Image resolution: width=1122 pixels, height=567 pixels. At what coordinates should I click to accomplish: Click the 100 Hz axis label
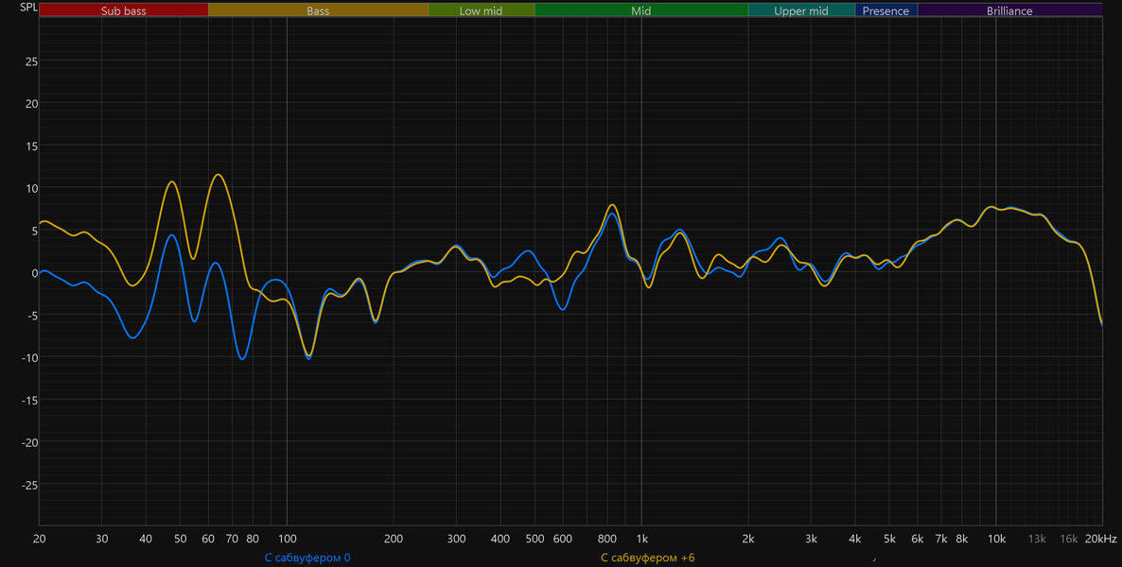pos(287,539)
